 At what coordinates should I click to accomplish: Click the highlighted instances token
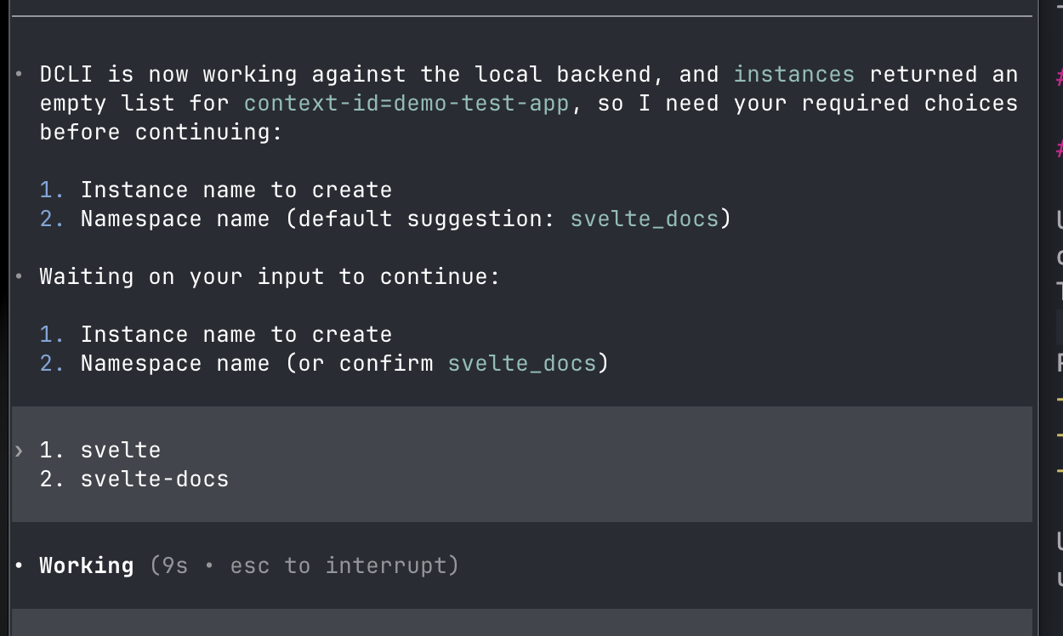(x=793, y=74)
